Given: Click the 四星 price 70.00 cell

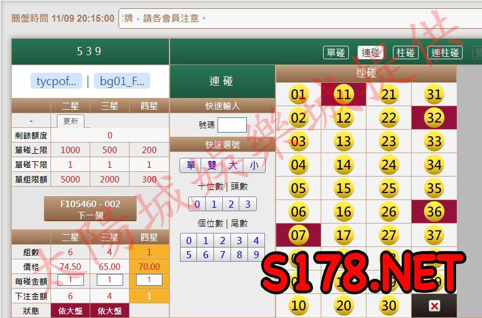Looking at the screenshot, I should point(149,266).
